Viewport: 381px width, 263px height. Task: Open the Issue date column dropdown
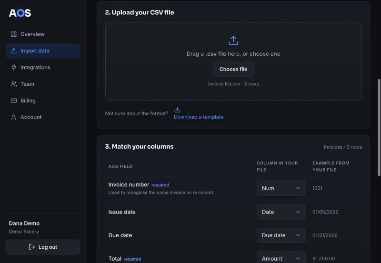pyautogui.click(x=281, y=212)
